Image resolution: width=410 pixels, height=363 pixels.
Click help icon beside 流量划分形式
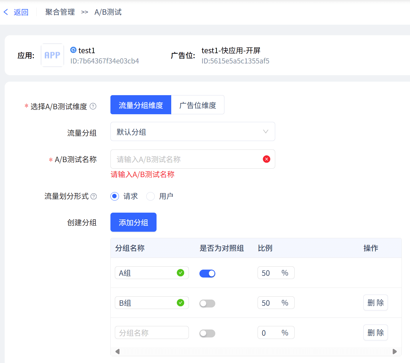[x=94, y=196]
